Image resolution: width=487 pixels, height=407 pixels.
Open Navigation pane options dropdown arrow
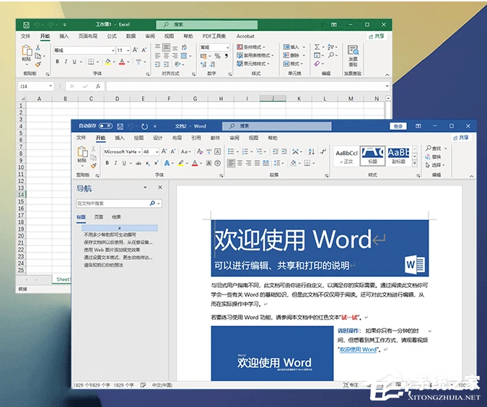point(145,188)
